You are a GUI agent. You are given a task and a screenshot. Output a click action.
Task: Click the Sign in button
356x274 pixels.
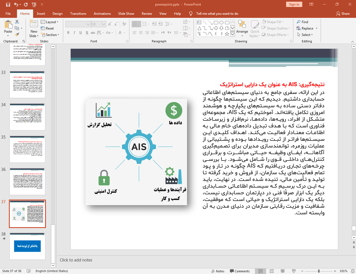[294, 4]
